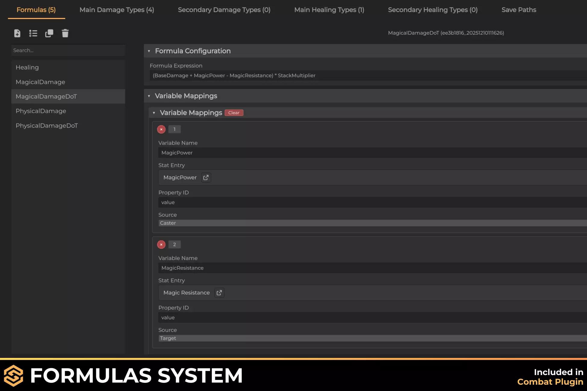Open Magic Resistance stat entry link icon
The width and height of the screenshot is (587, 391).
click(219, 293)
